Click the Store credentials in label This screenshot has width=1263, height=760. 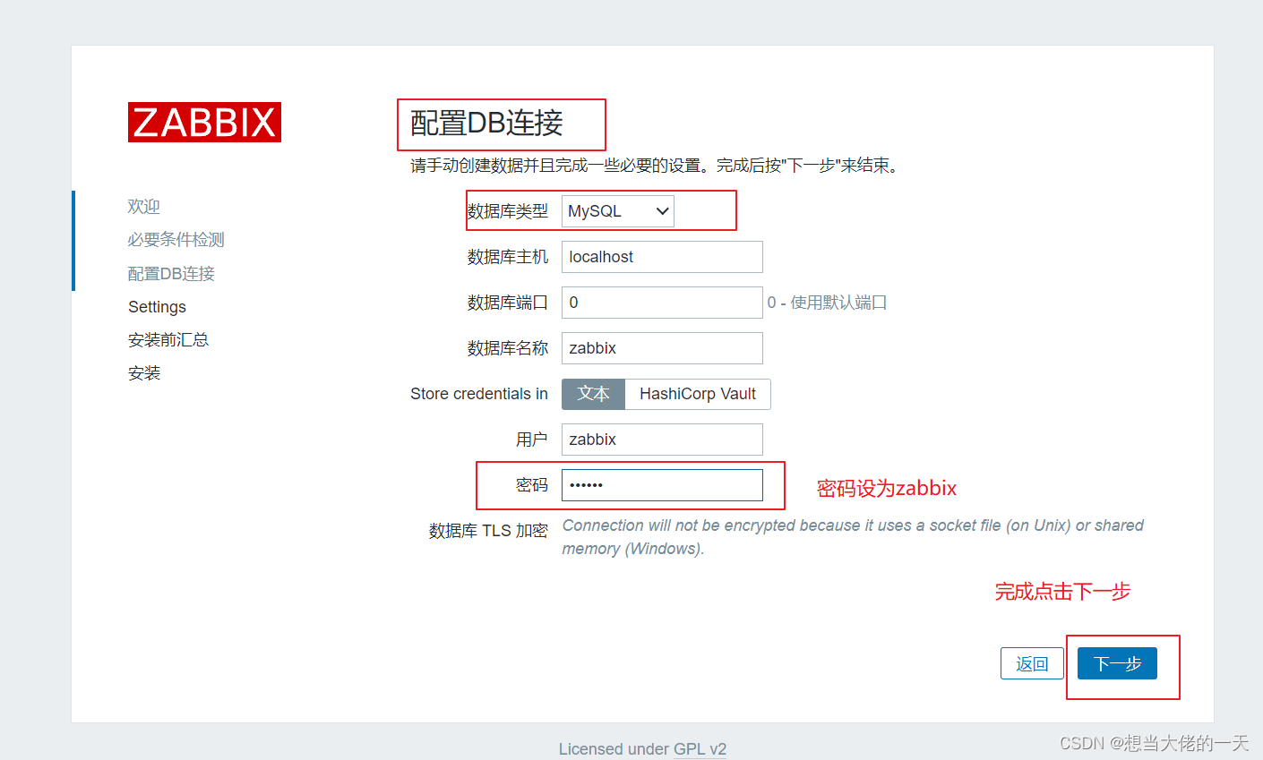click(x=479, y=394)
